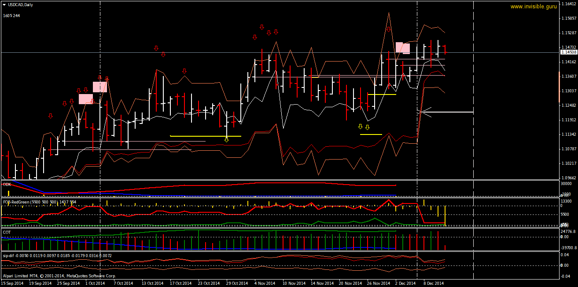Click the 24776.8 value on the COT scale
The height and width of the screenshot is (287, 578).
[x=569, y=231]
